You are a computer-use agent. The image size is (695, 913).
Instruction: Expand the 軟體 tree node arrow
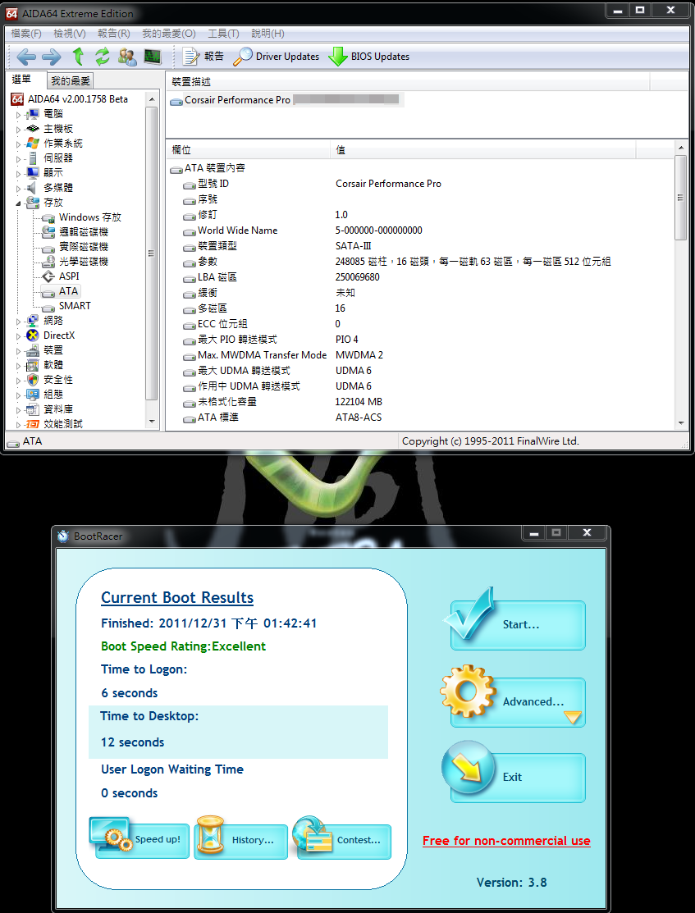coord(19,365)
